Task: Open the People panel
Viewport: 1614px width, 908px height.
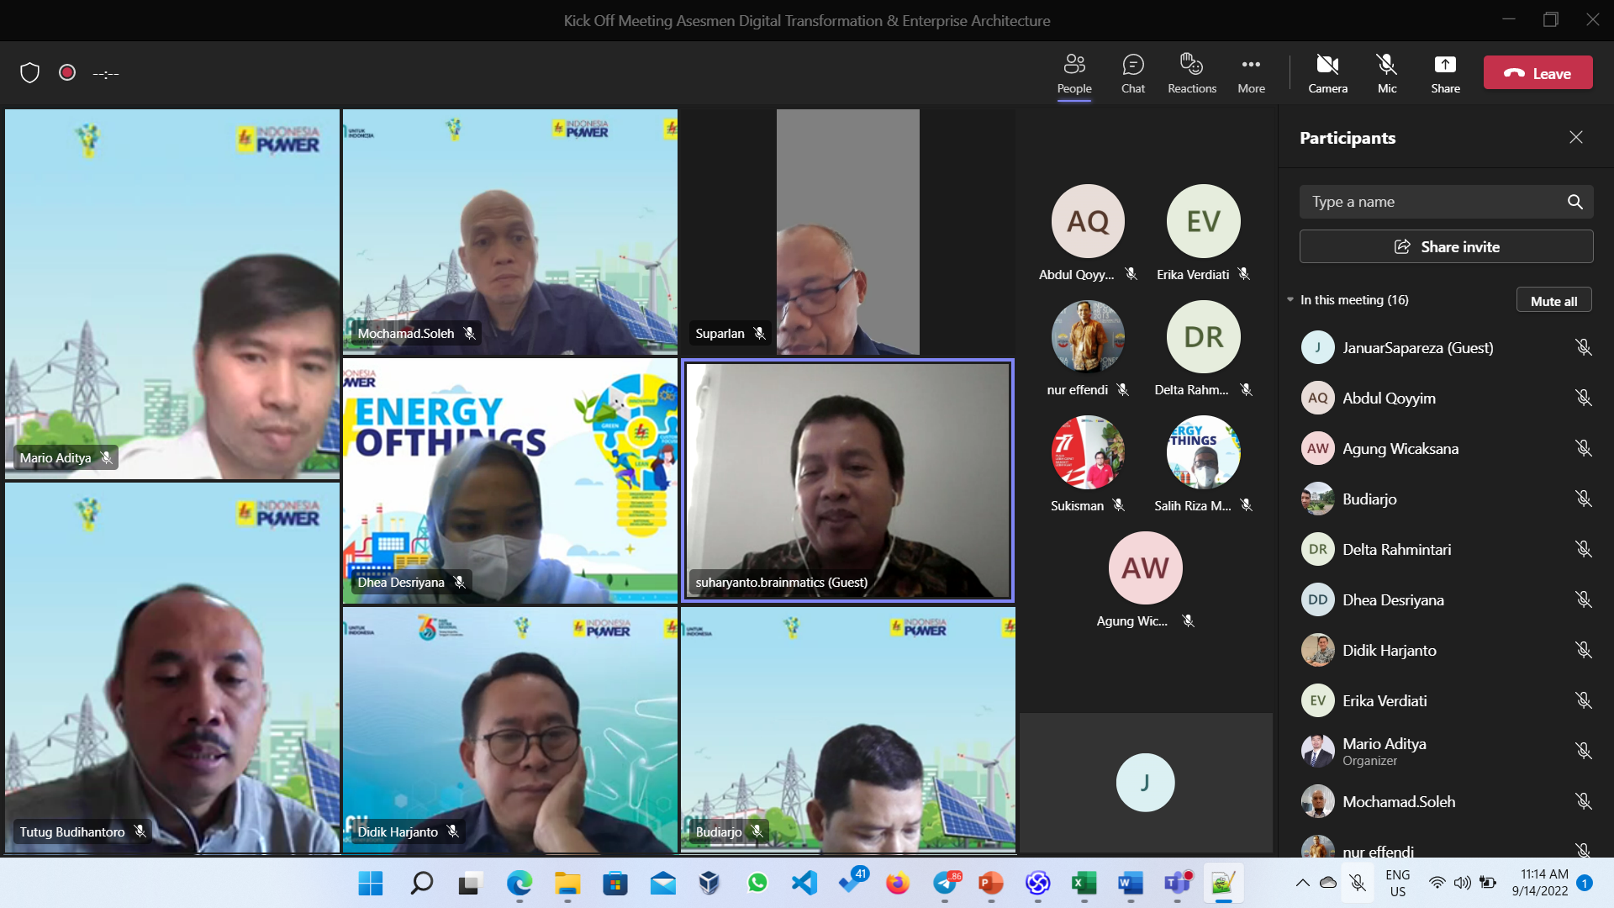Action: pos(1073,73)
